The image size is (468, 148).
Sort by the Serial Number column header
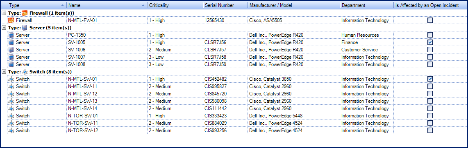click(225, 5)
